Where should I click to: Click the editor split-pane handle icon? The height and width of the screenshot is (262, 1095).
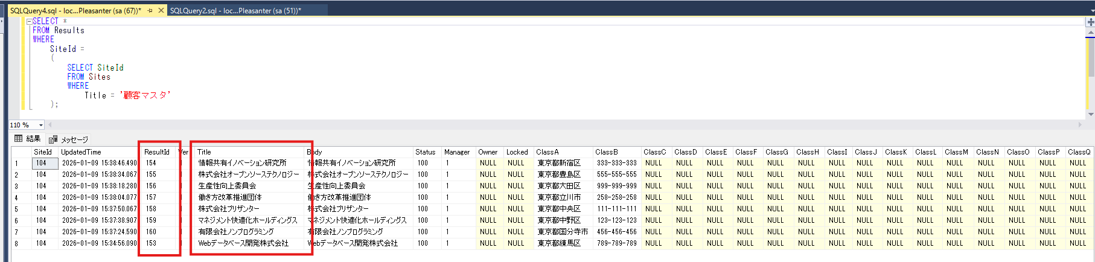coord(1091,22)
